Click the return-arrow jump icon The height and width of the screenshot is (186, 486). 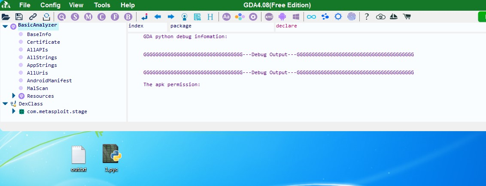pyautogui.click(x=144, y=17)
